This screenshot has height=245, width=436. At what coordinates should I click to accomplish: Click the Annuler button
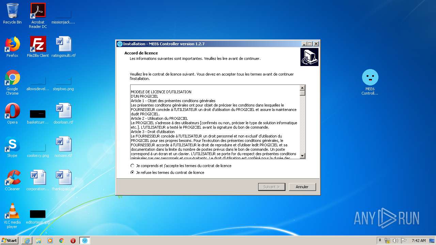pos(302,187)
